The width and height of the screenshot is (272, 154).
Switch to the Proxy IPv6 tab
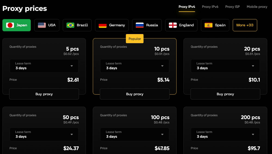coord(210,7)
